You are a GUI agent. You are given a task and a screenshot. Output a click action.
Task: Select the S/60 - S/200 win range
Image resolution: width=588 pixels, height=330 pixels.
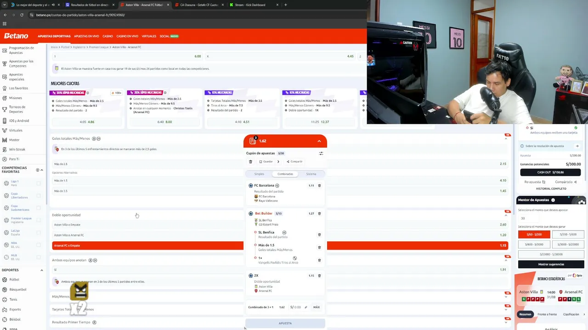tap(534, 235)
